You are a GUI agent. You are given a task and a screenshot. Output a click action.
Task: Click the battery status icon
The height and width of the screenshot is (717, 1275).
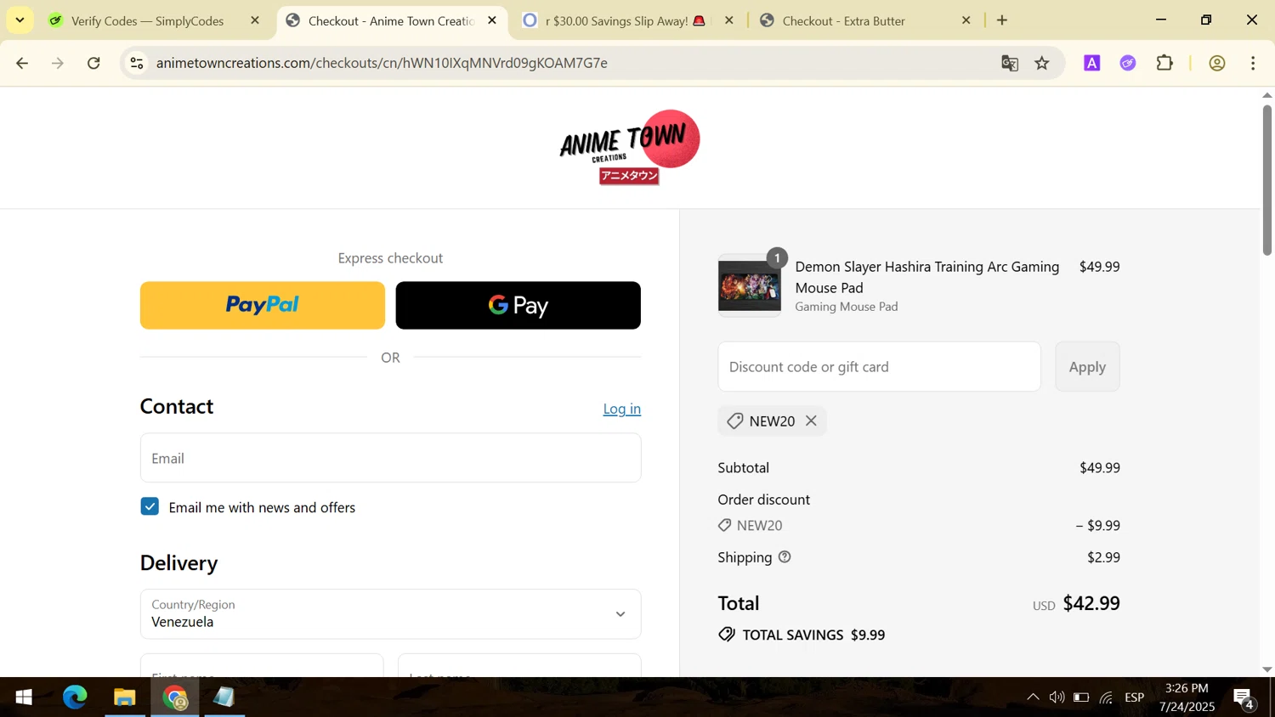[1081, 697]
